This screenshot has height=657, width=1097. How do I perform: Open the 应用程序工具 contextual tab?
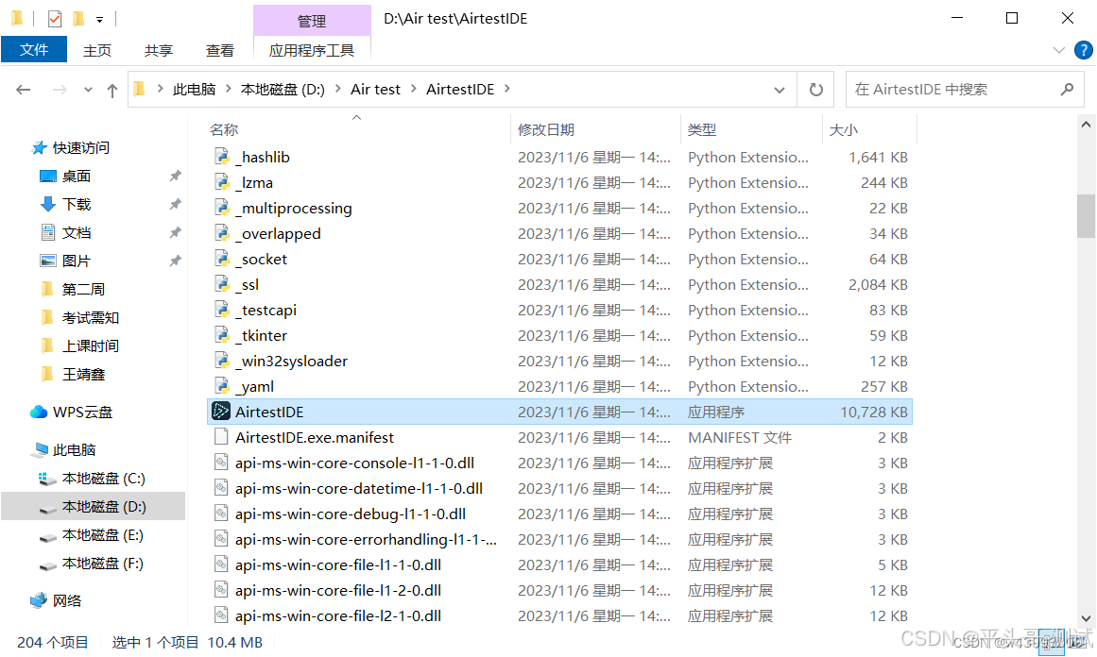tap(312, 50)
